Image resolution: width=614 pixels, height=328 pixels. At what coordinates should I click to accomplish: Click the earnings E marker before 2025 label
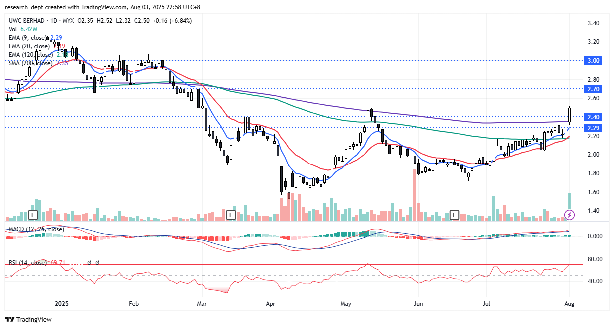[x=33, y=215]
